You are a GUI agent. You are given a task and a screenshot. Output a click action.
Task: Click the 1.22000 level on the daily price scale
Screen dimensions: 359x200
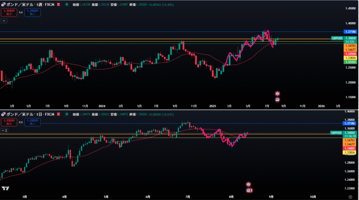point(350,188)
